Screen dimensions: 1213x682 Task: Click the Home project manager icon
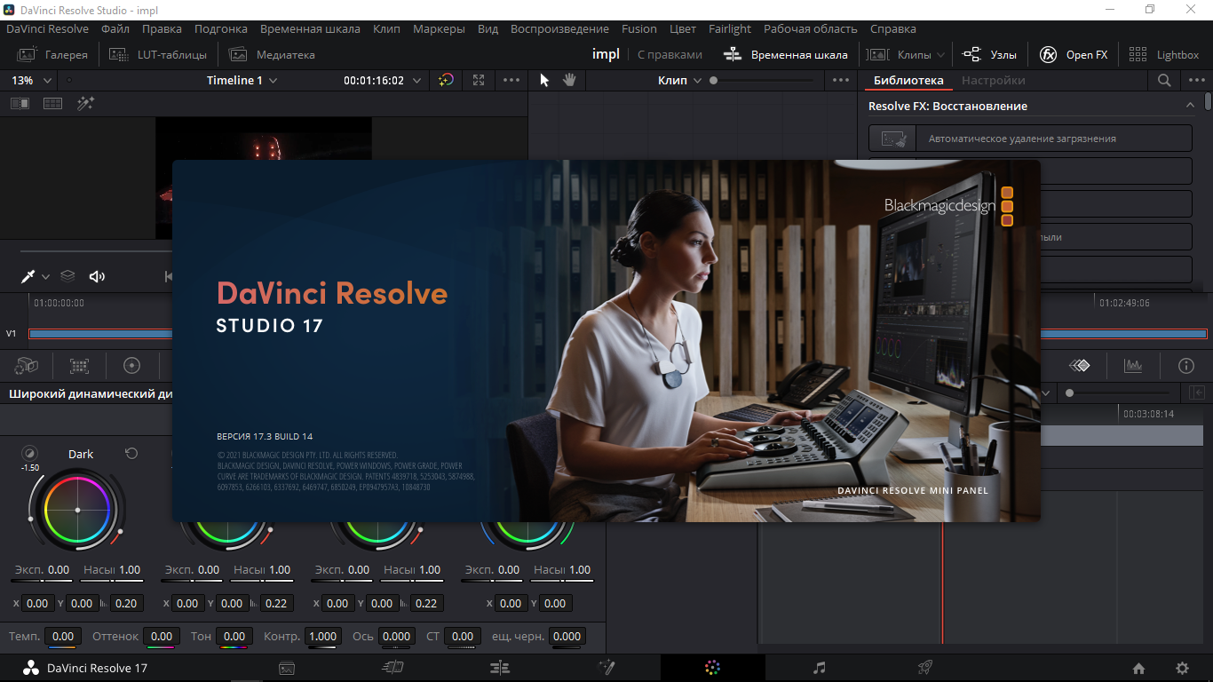pos(1138,669)
